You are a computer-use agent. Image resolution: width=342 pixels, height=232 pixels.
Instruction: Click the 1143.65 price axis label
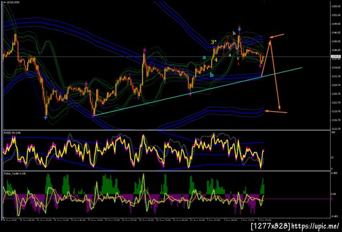(x=336, y=41)
